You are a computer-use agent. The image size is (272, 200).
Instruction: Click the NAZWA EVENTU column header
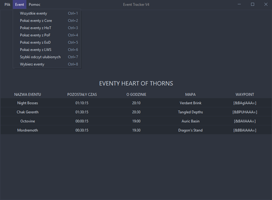click(x=28, y=95)
